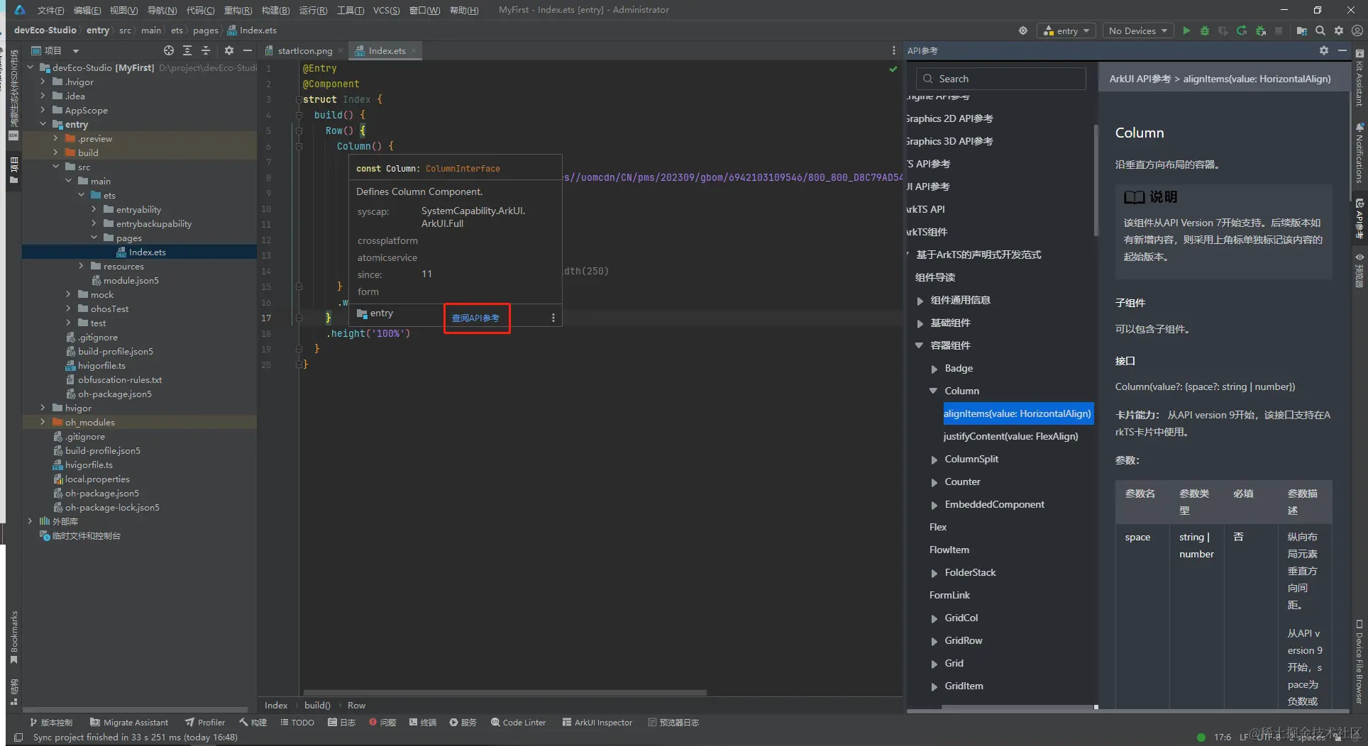The height and width of the screenshot is (746, 1368).
Task: Open API reference panel settings gear
Action: [1323, 50]
